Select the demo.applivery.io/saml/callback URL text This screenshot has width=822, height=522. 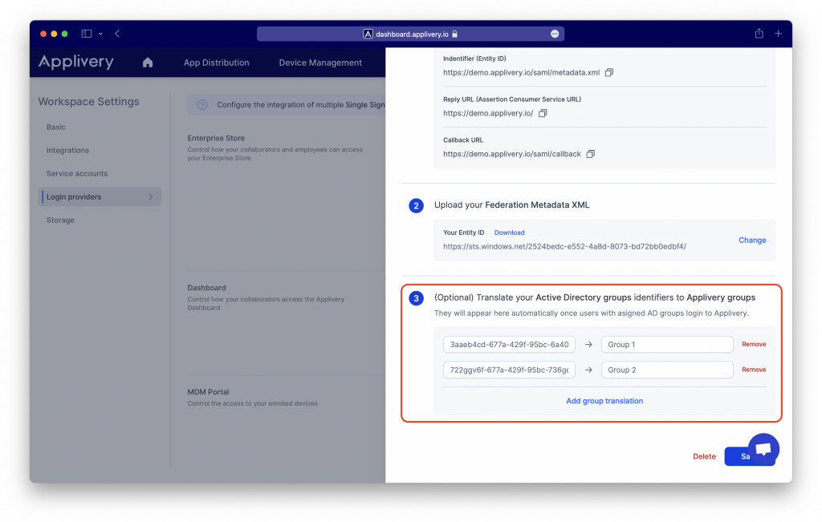tap(511, 154)
